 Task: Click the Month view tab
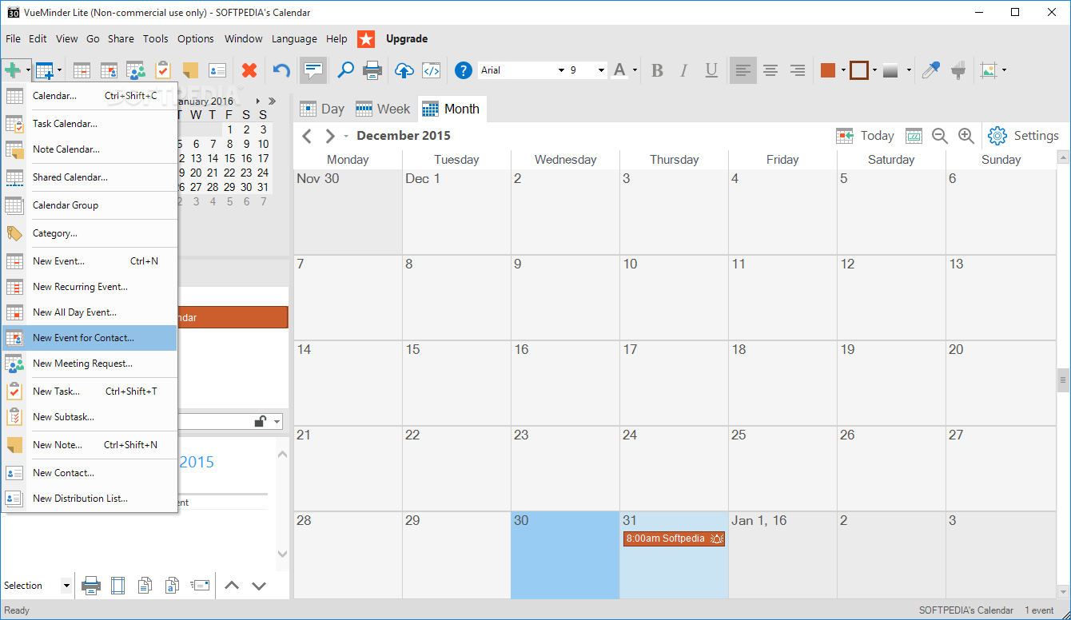click(x=451, y=109)
